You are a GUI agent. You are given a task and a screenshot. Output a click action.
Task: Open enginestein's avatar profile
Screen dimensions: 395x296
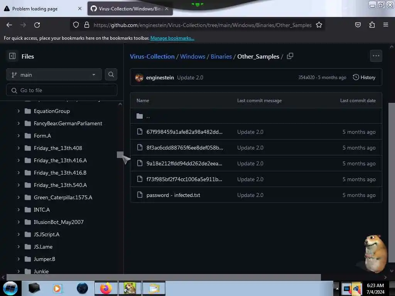(139, 77)
